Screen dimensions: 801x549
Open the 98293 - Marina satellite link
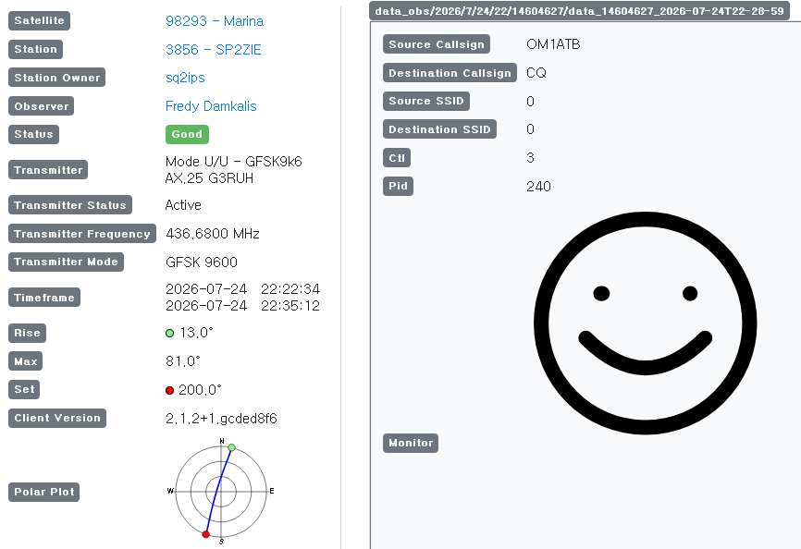pos(215,21)
